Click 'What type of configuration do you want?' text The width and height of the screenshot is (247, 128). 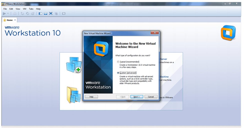point(133,56)
